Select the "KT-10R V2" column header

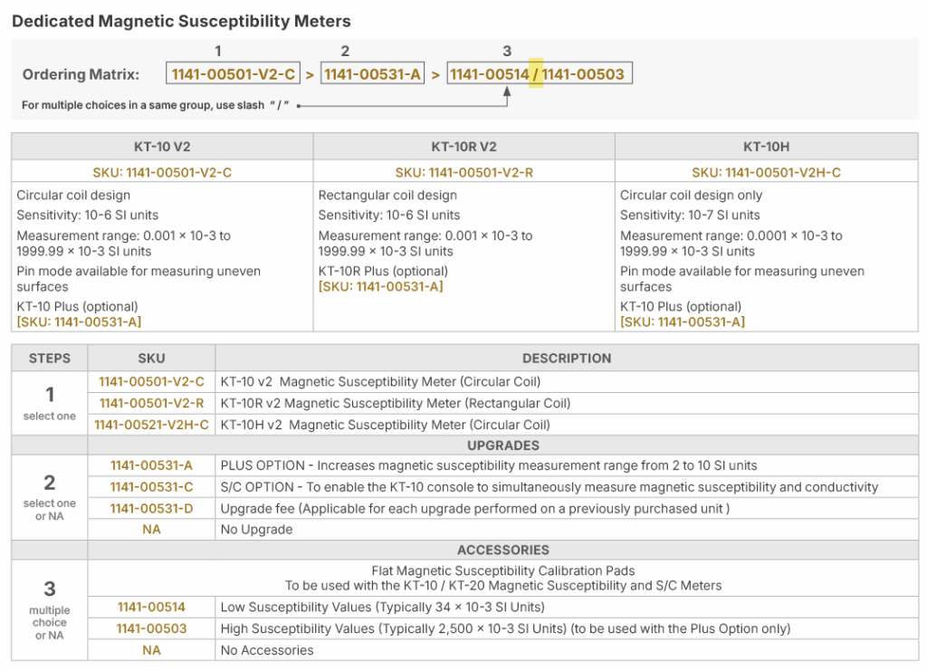(x=464, y=147)
